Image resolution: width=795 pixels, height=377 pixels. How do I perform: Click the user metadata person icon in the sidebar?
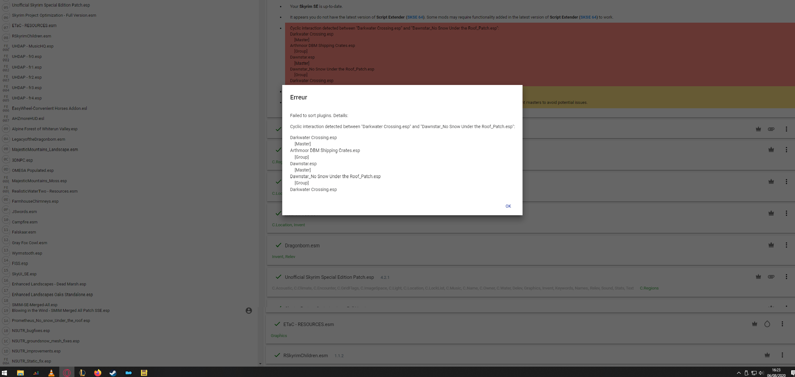[x=249, y=311]
